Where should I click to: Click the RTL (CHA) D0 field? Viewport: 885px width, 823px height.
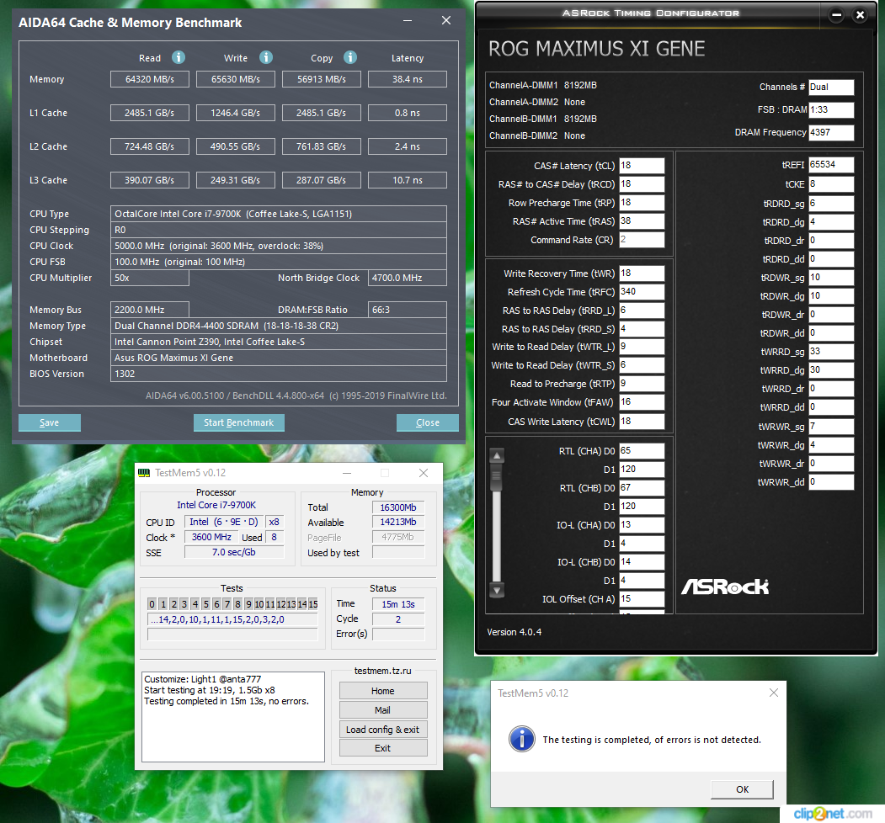(x=642, y=451)
